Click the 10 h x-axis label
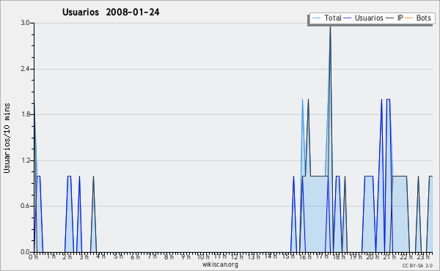Screen dimensions: 440x271 pos(203,256)
